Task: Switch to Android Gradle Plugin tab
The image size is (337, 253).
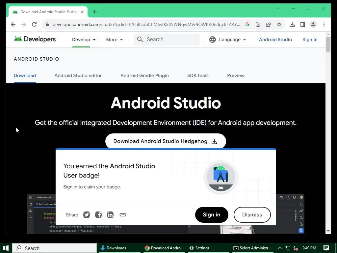Action: click(x=144, y=75)
